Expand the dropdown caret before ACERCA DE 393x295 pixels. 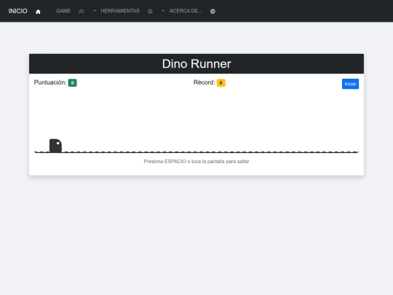[x=163, y=11]
